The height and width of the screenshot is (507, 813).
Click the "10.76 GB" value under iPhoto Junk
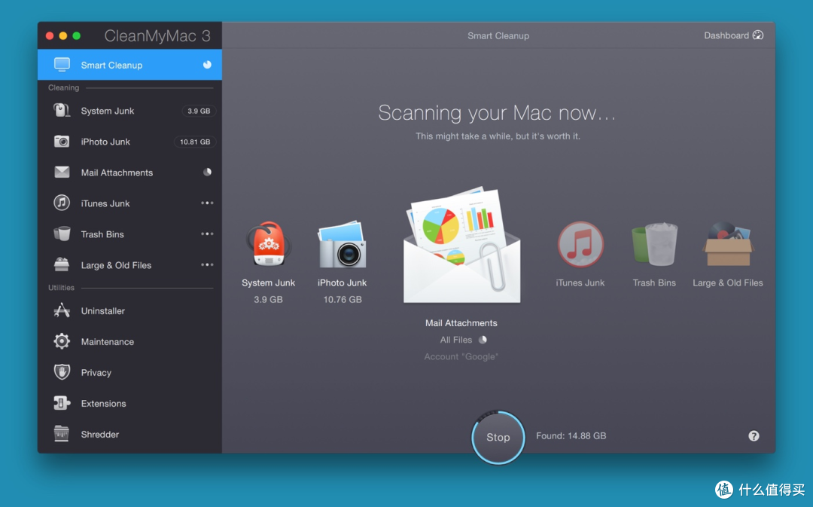pos(343,299)
